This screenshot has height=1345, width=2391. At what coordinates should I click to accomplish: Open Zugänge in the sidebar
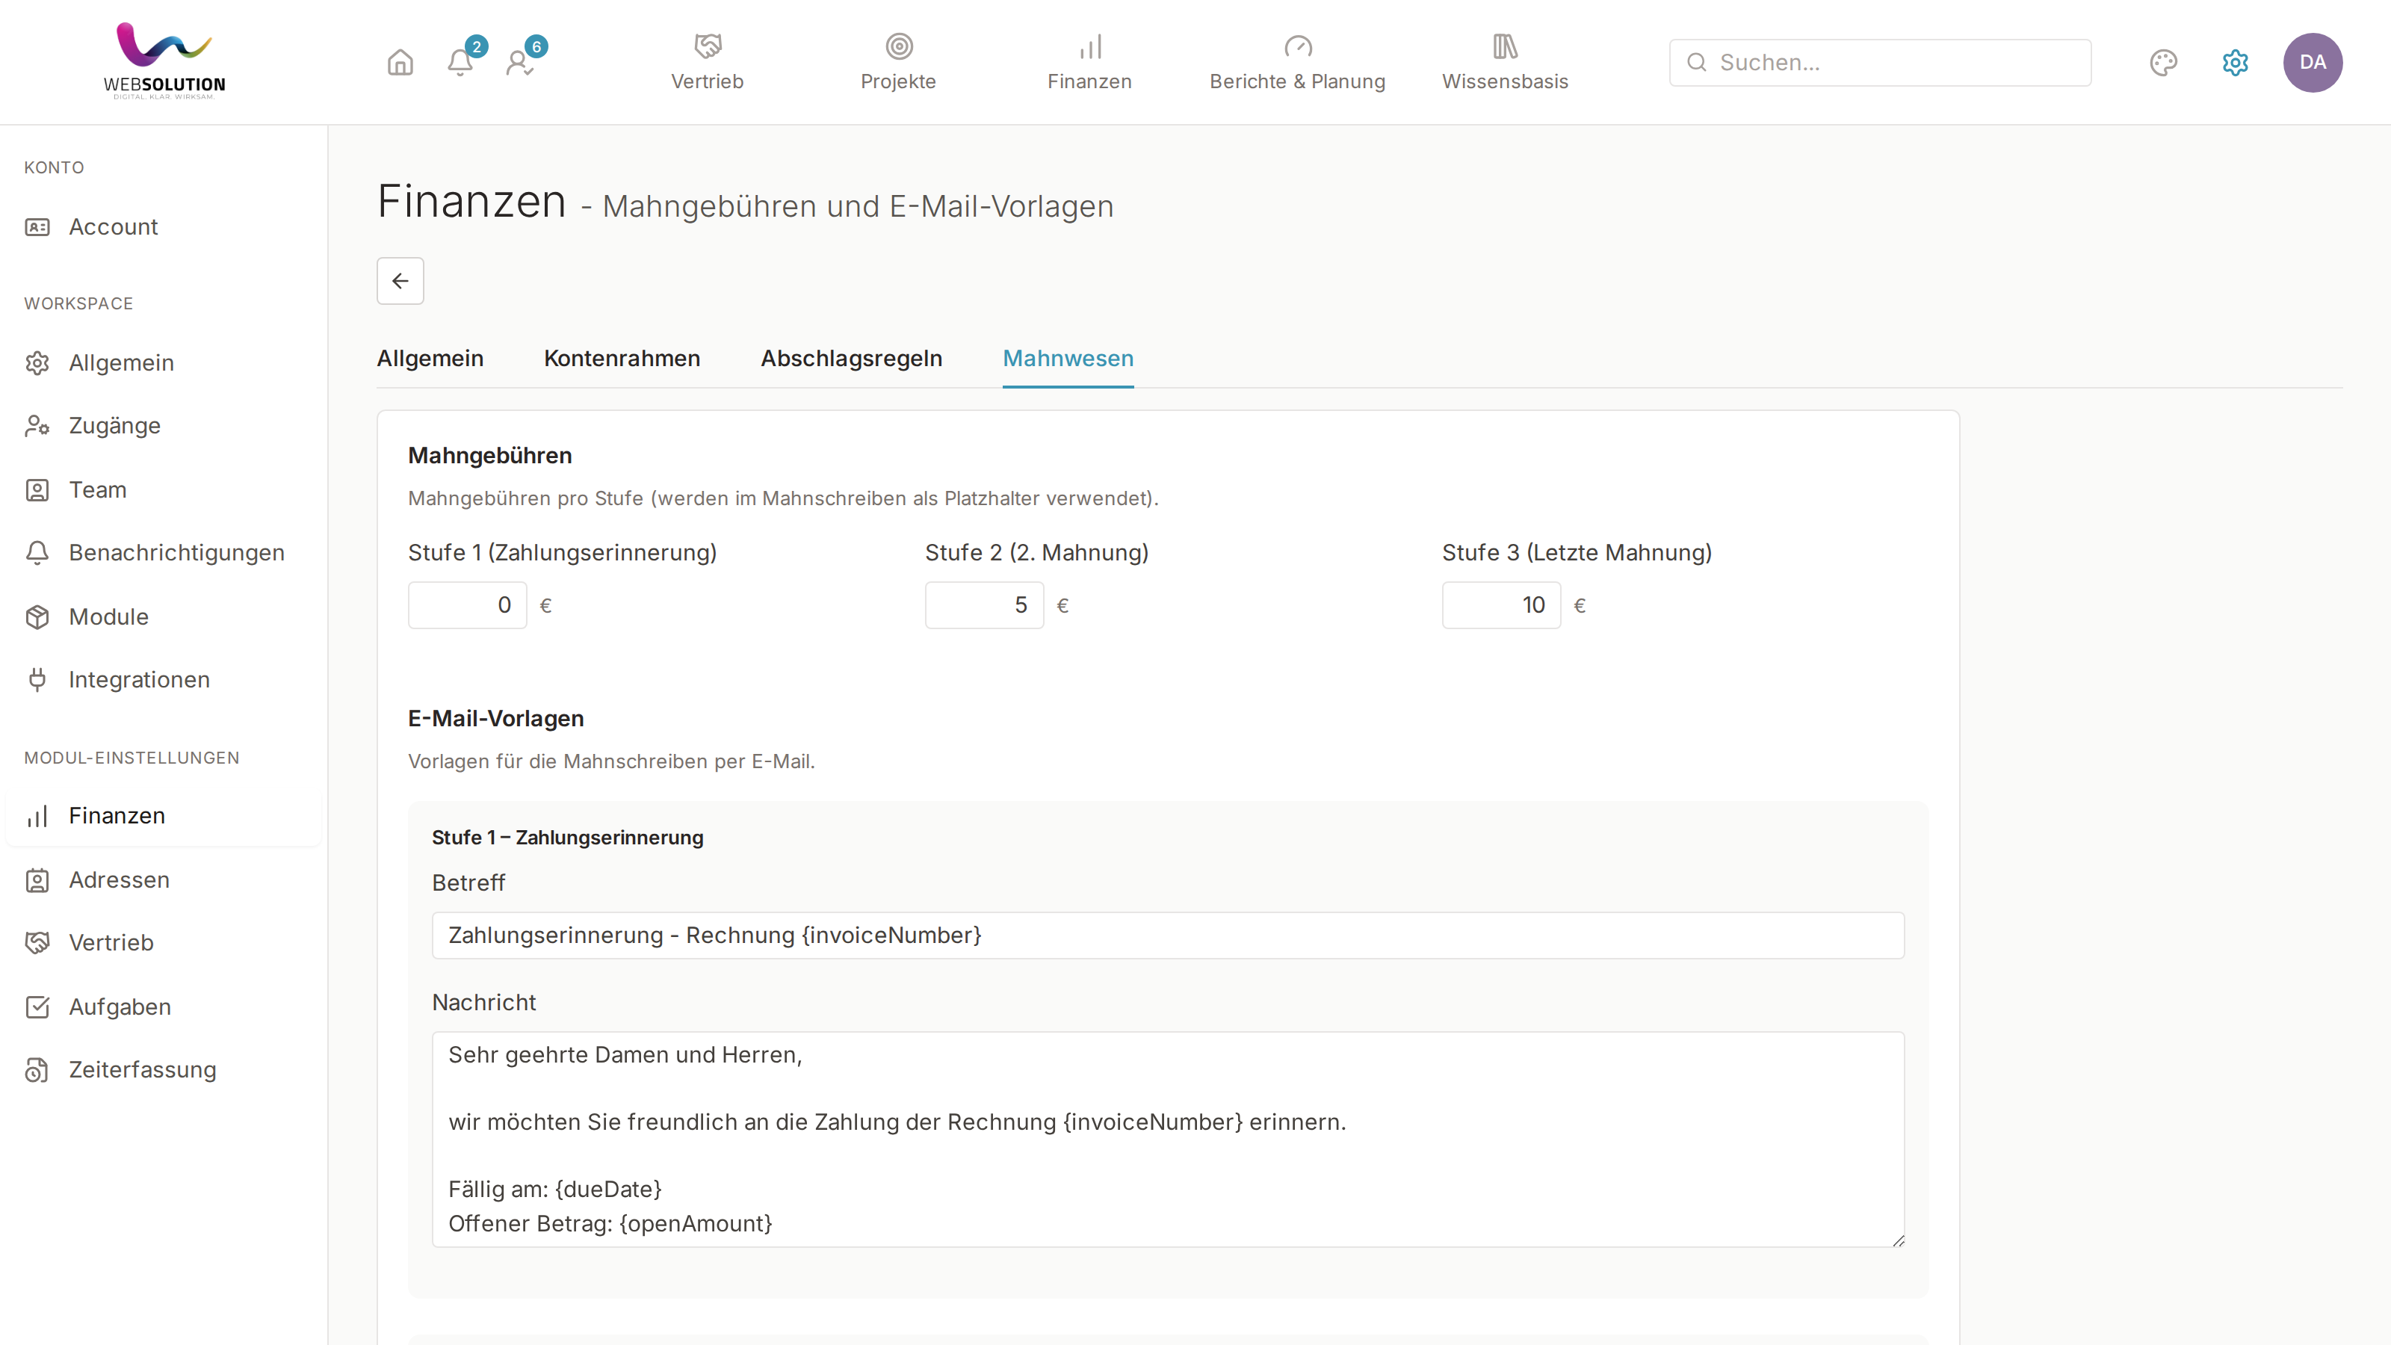(164, 426)
